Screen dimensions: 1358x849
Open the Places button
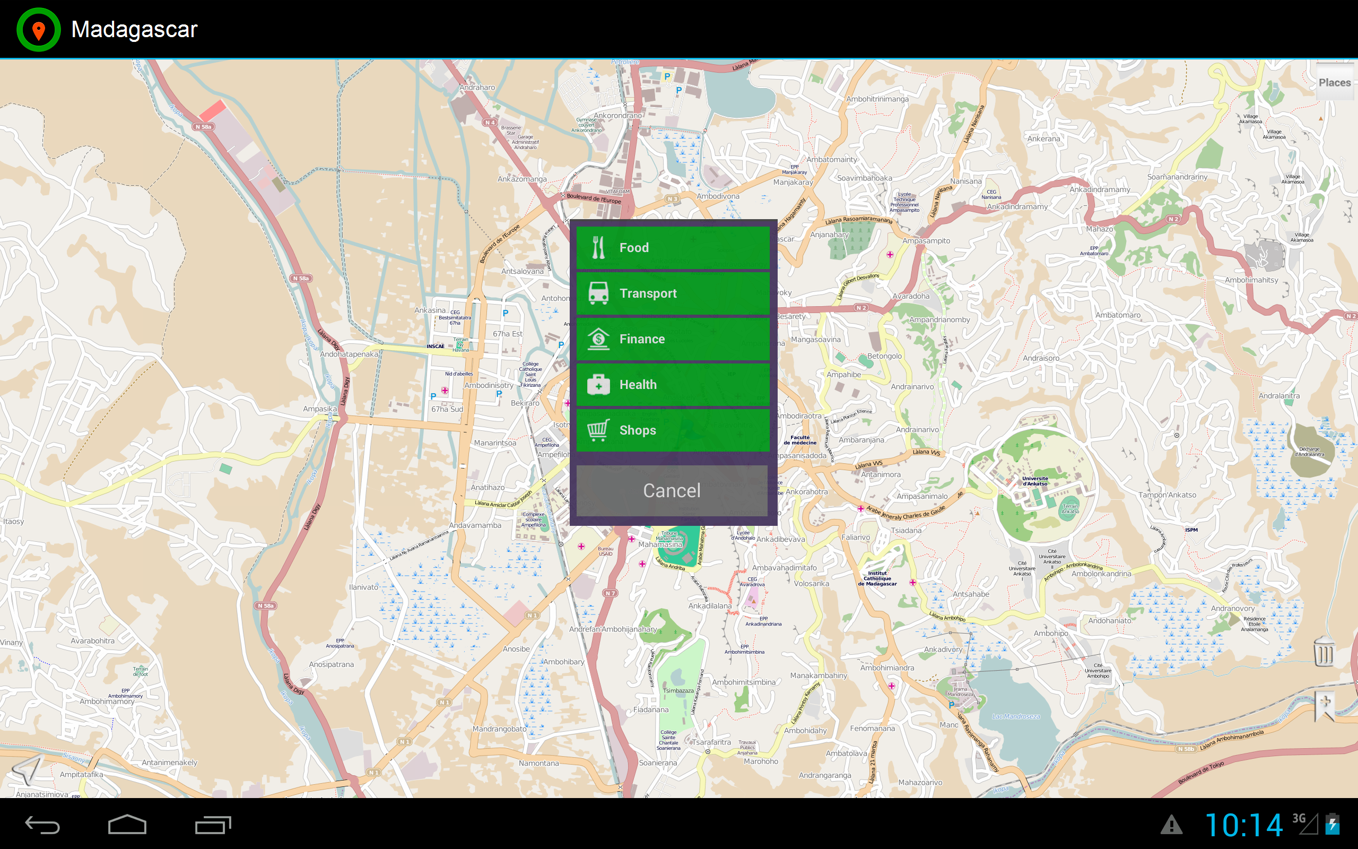(x=1335, y=83)
